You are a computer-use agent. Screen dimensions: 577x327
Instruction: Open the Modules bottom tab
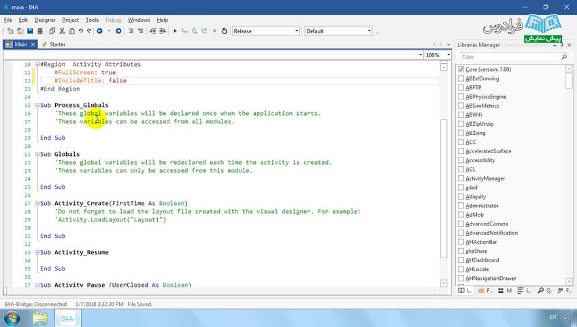pyautogui.click(x=505, y=290)
